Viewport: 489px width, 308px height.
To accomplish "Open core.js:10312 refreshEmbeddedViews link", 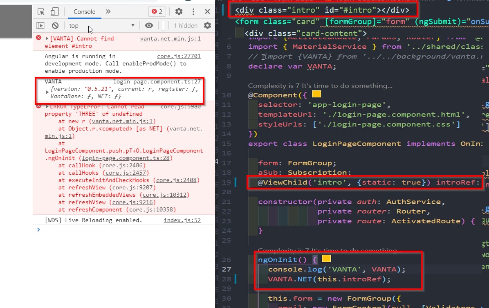I will [164, 195].
